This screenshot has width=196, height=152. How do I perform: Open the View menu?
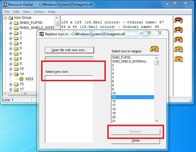(x=27, y=12)
